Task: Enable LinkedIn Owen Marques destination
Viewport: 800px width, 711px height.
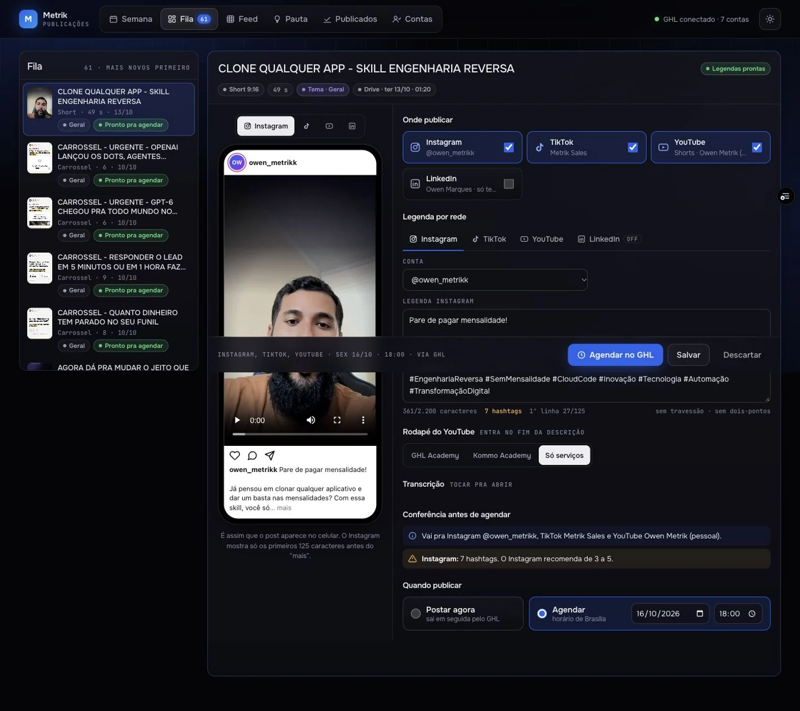Action: click(x=509, y=184)
